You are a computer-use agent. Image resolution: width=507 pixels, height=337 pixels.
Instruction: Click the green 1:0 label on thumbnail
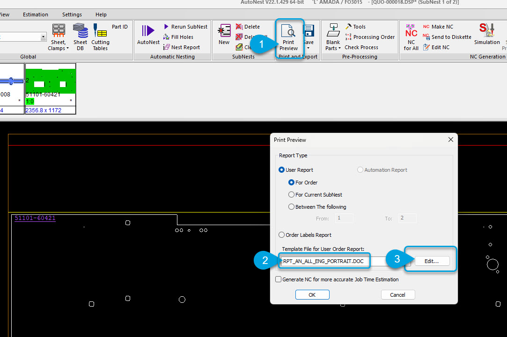[29, 102]
